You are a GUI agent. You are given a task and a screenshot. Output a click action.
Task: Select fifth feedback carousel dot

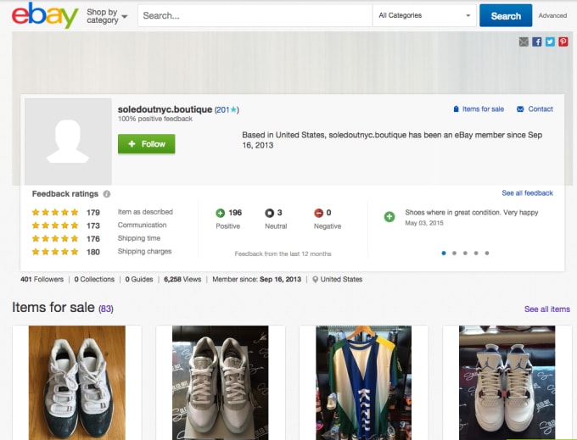pos(487,253)
